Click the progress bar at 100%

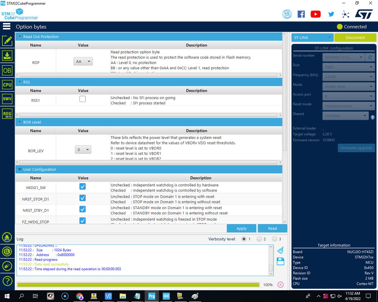[138, 285]
